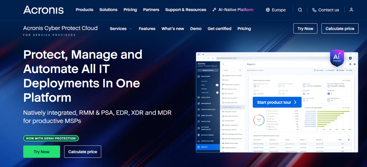Open the Get certified tab

[x=219, y=29]
